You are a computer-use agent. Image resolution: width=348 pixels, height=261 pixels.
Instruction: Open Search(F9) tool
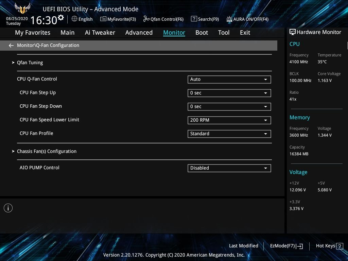[x=205, y=19]
